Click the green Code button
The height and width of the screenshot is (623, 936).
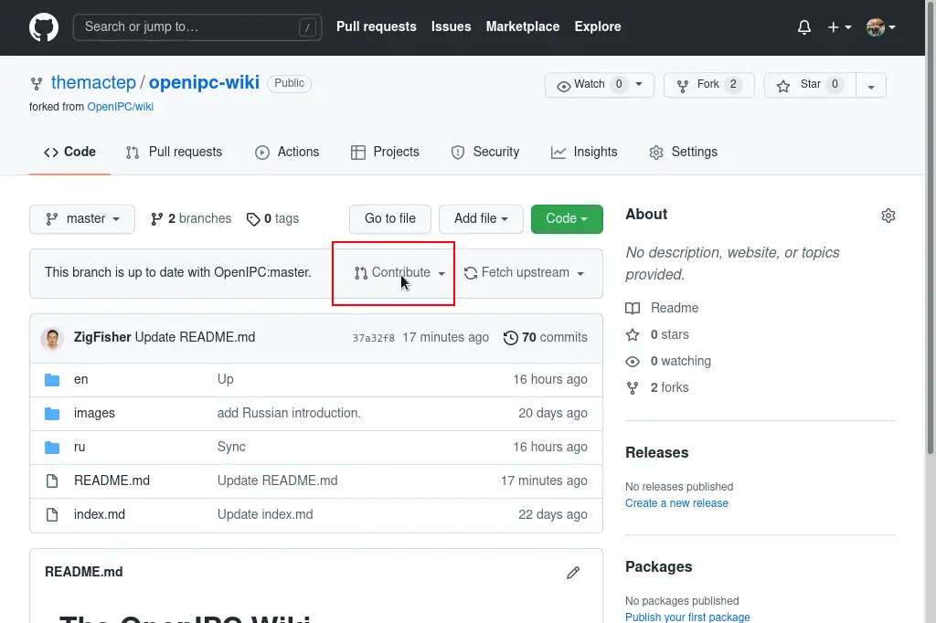point(566,218)
